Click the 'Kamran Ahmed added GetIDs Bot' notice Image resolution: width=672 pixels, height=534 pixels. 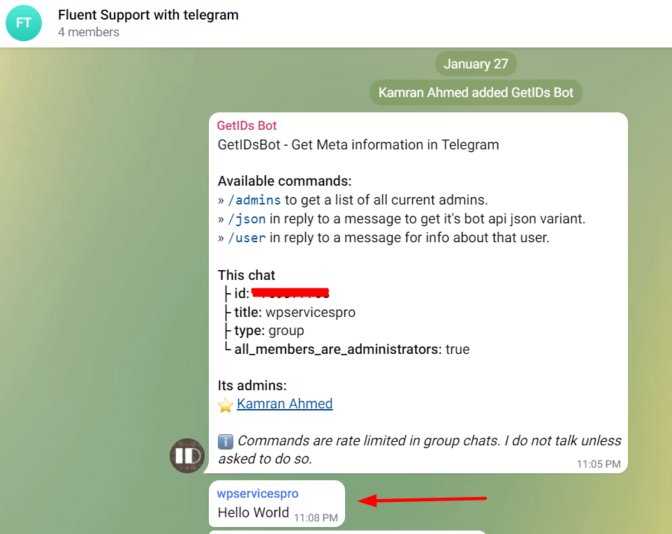(476, 93)
